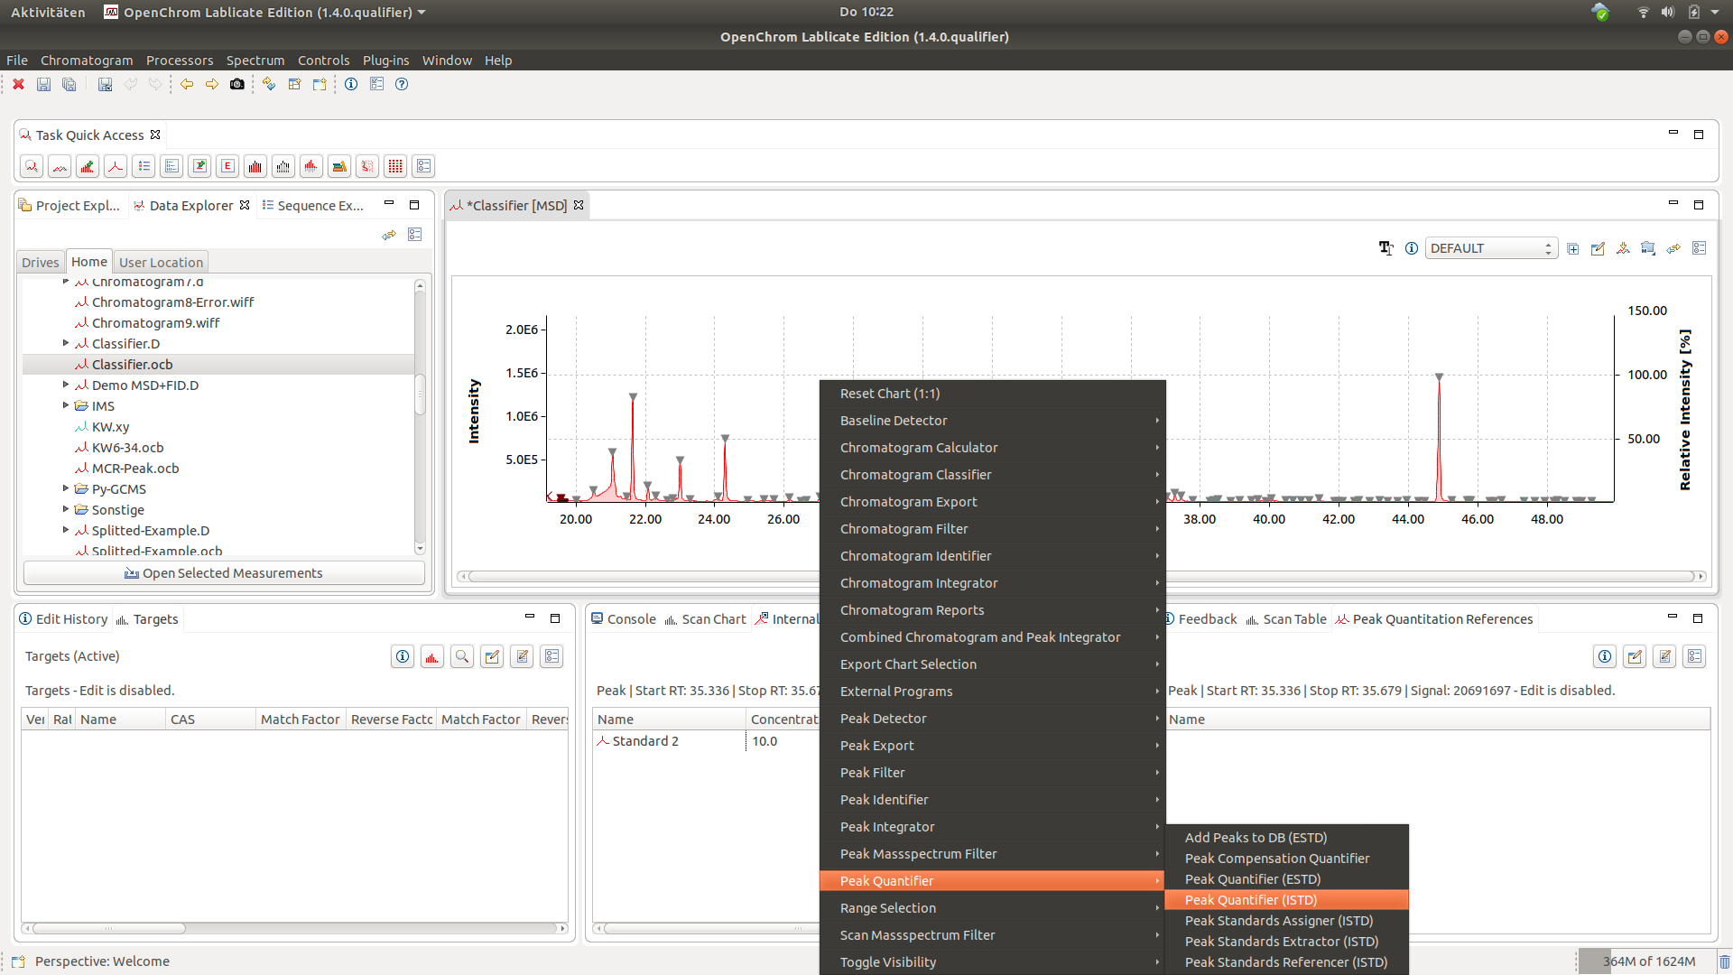Switch to the Feedback tab

click(1200, 619)
